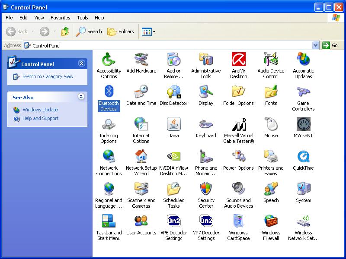346x259 pixels.
Task: Open Game Controllers icon
Action: (x=304, y=92)
